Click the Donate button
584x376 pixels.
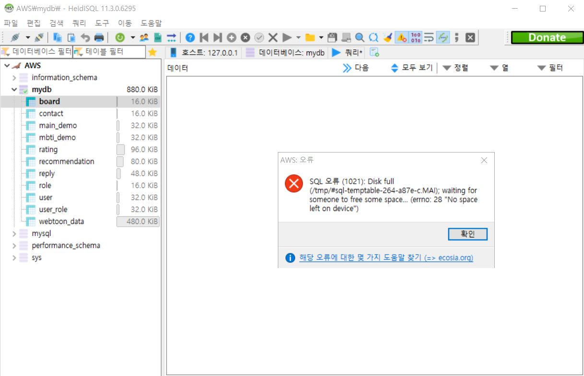(547, 37)
